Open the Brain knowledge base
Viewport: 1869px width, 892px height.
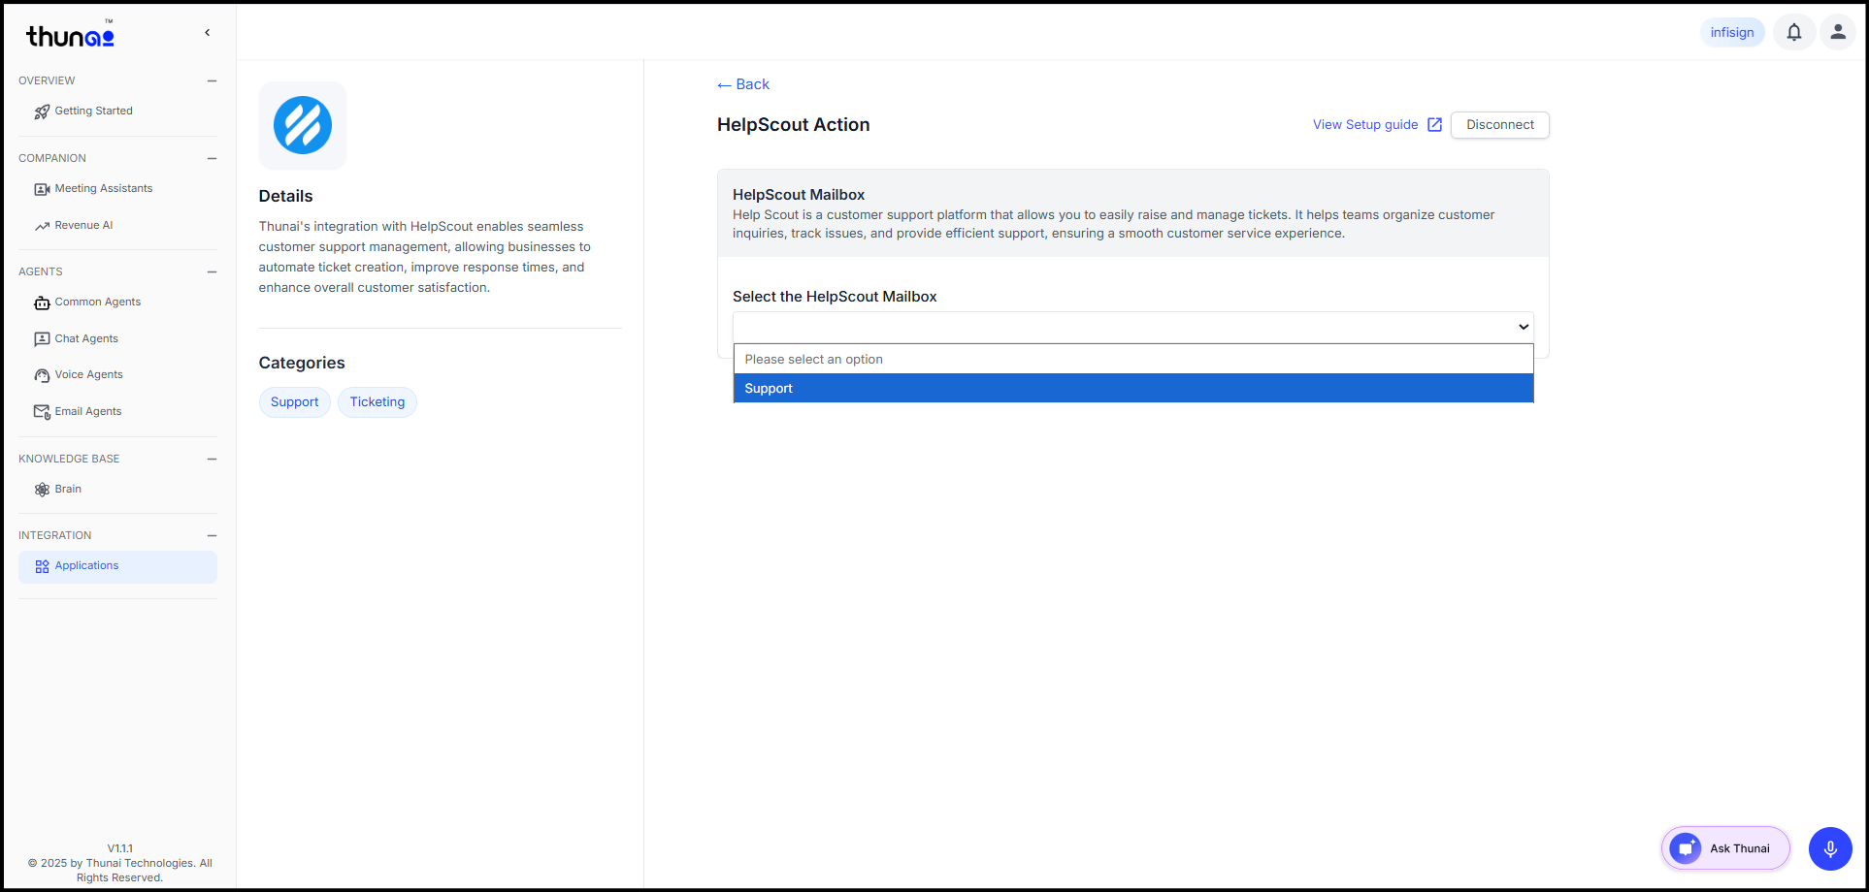pos(68,490)
